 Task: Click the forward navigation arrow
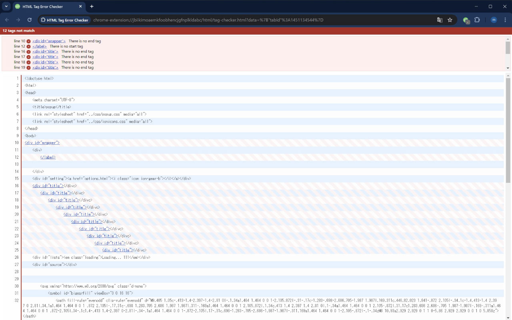[18, 19]
